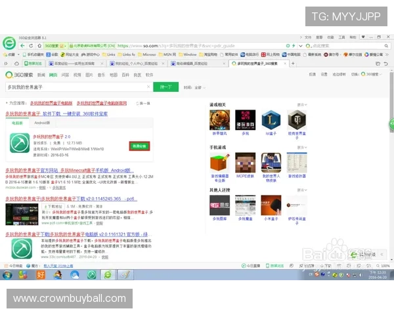Click the cloud icon left of the tabs
Image resolution: width=394 pixels, height=315 pixels.
point(16,64)
